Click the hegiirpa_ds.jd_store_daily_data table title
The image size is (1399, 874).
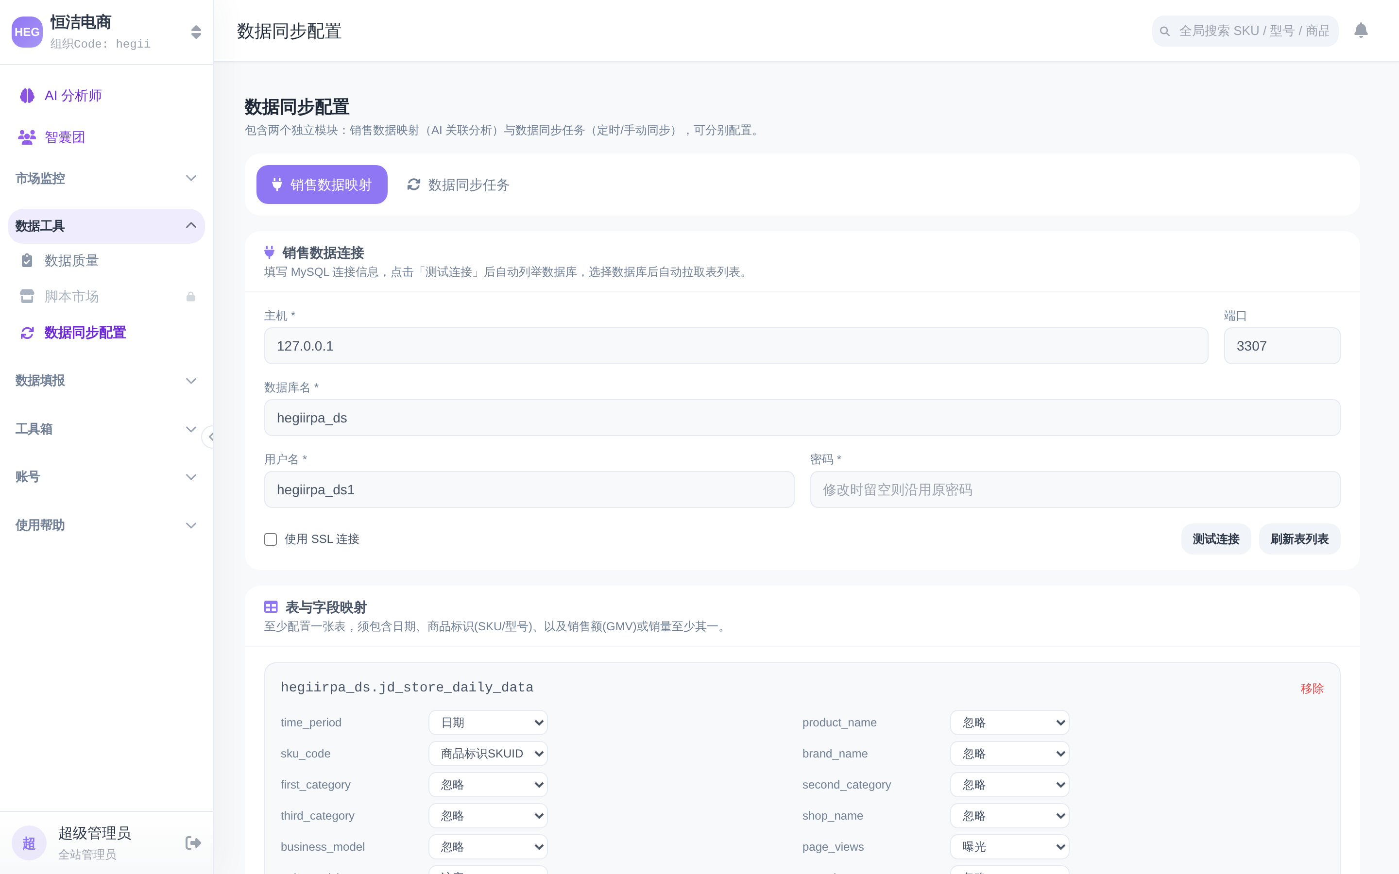(407, 687)
